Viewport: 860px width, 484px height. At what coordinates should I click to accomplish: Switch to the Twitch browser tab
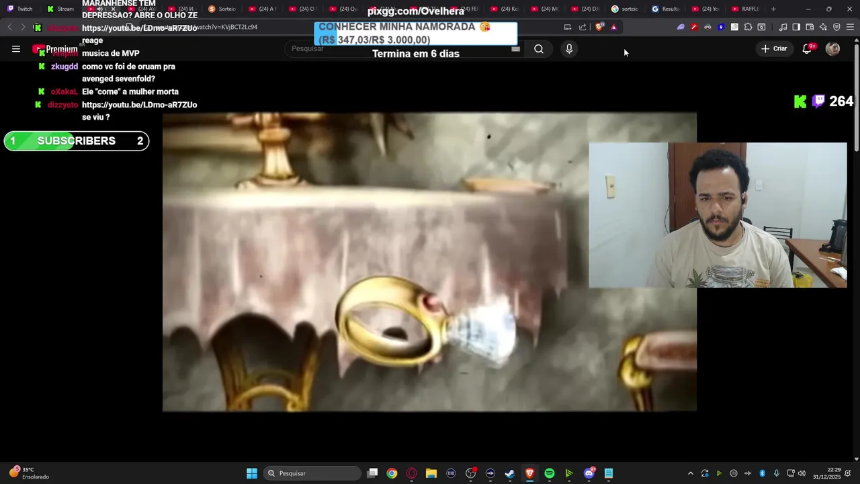tap(20, 9)
